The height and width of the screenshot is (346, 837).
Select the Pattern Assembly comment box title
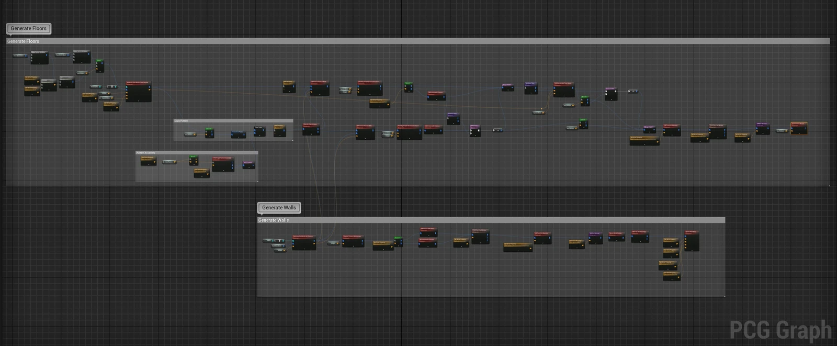coord(145,153)
